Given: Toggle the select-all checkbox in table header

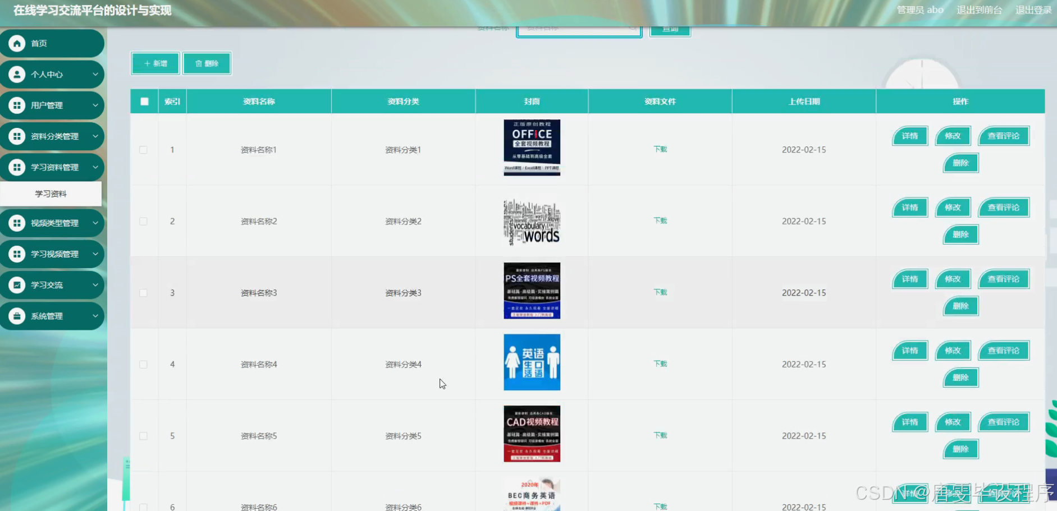Looking at the screenshot, I should tap(144, 102).
